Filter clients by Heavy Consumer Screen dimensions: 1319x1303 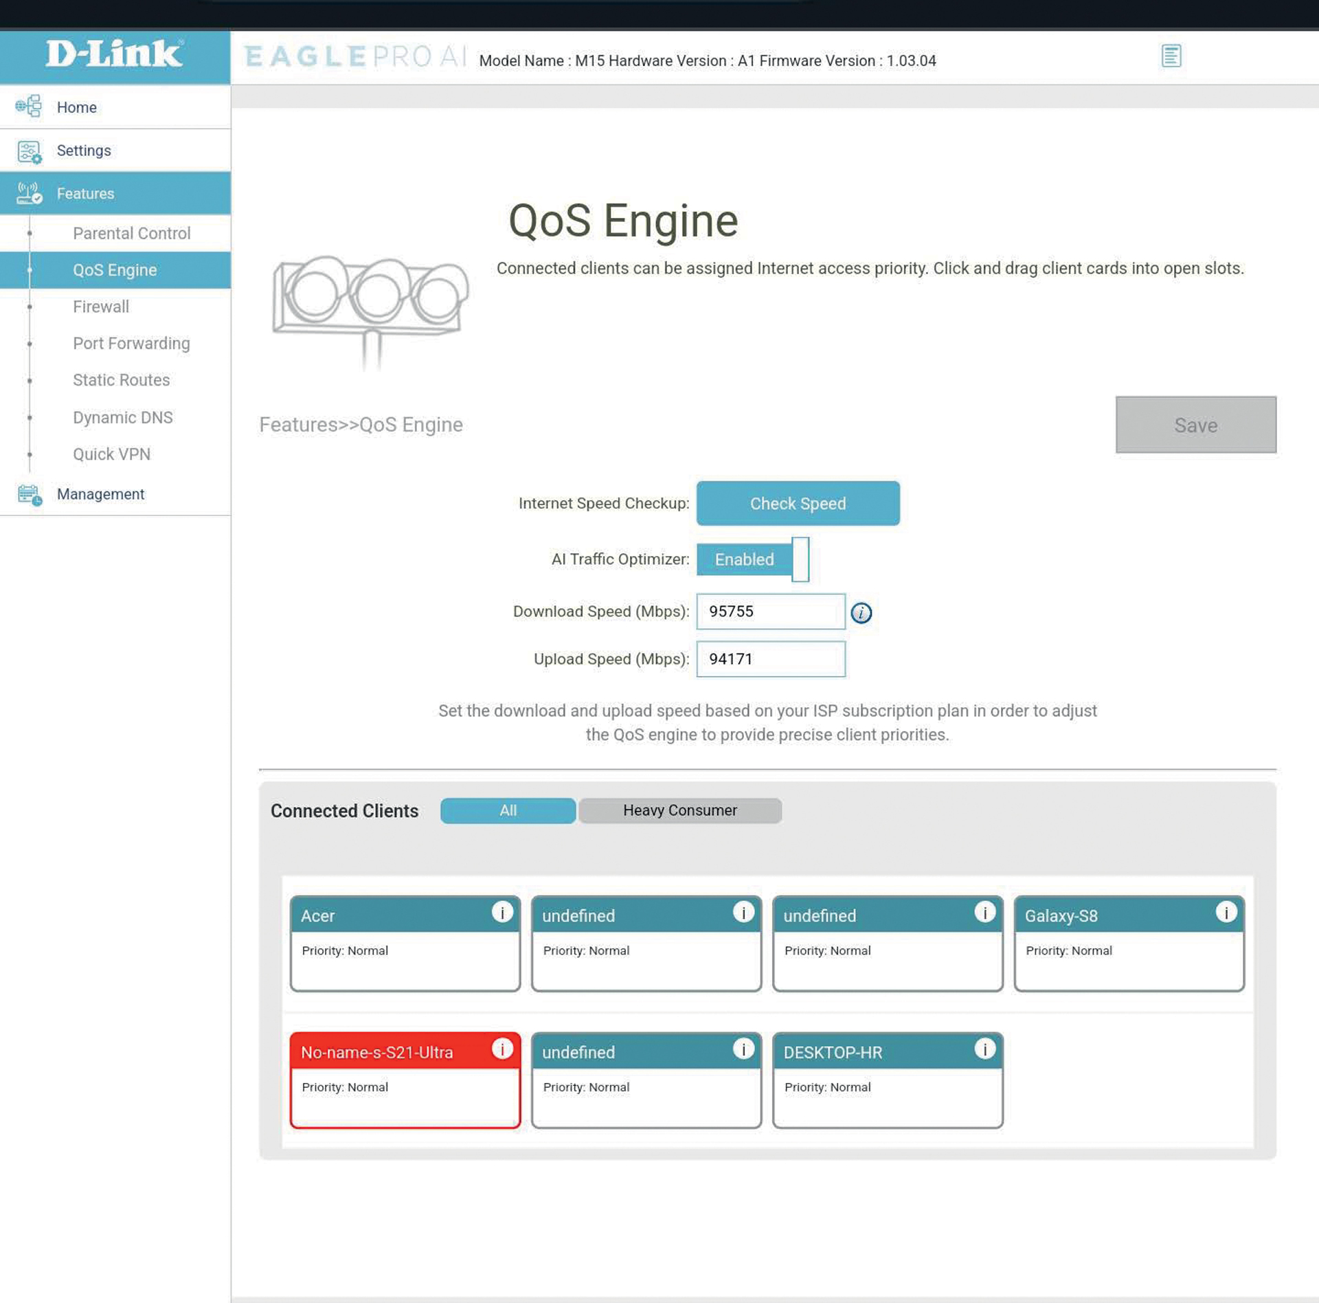coord(680,811)
